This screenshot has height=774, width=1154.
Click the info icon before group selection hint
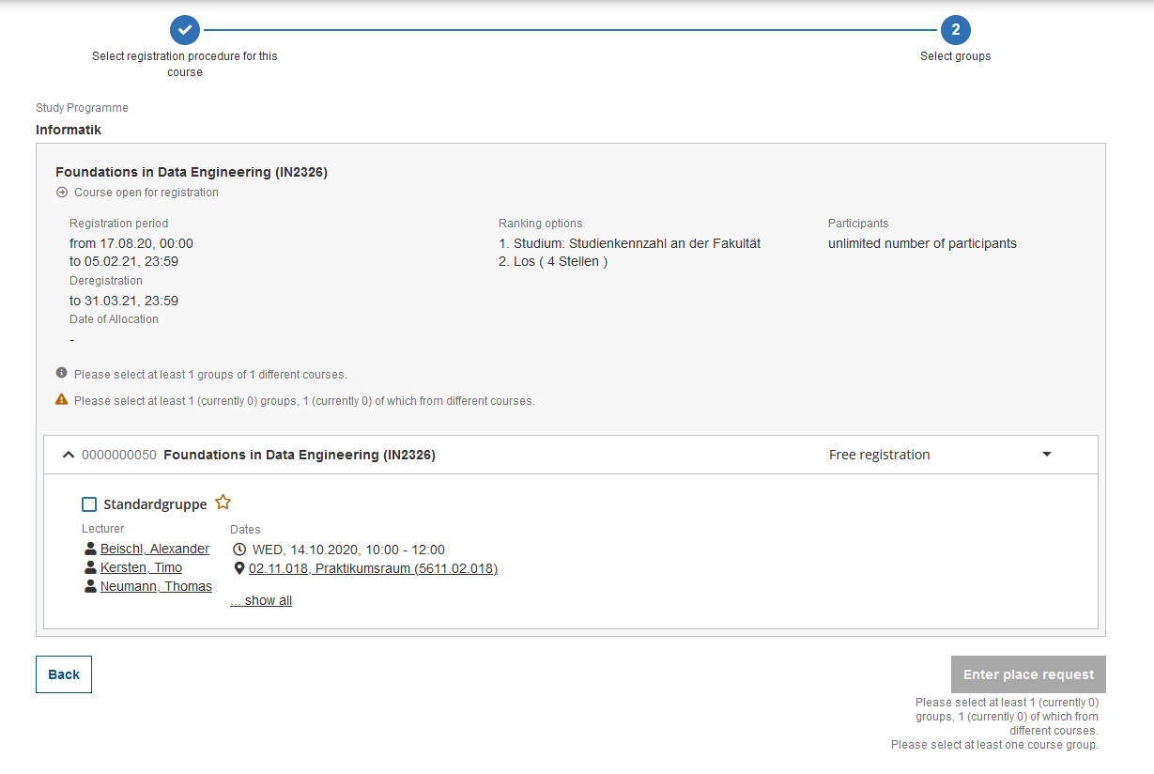click(x=62, y=373)
